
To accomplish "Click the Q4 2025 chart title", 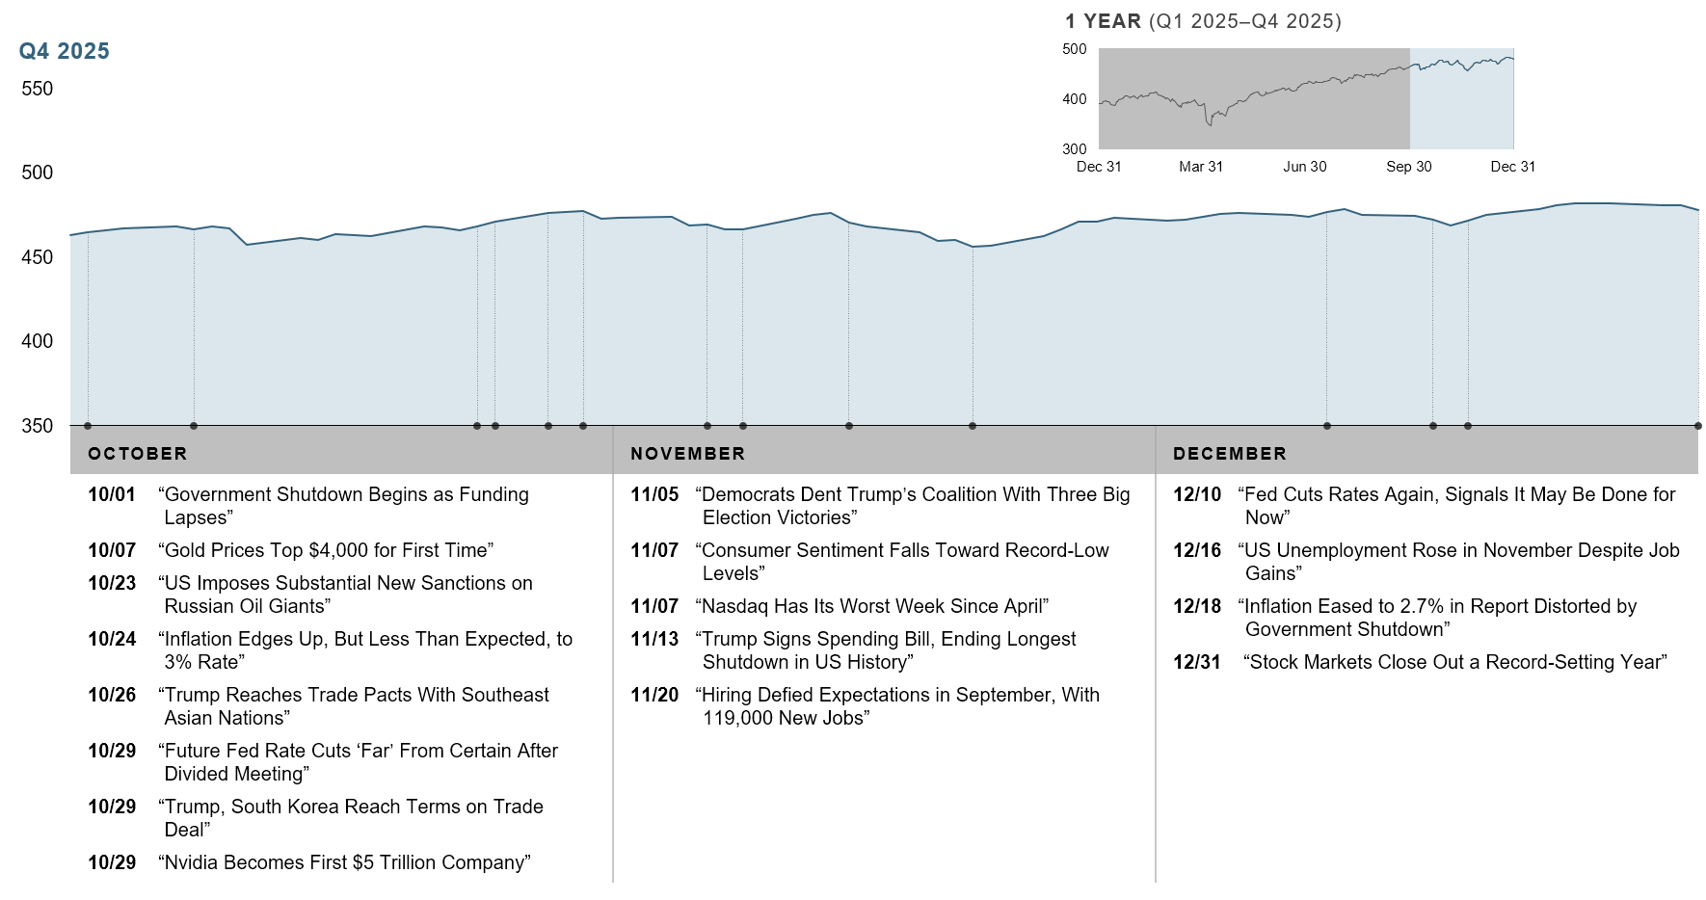I will tap(65, 51).
